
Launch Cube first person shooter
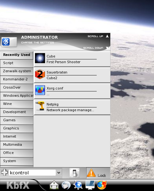click(x=72, y=59)
